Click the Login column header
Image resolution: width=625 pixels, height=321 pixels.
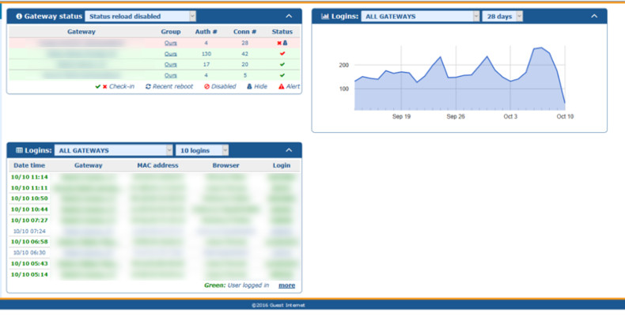coord(282,165)
